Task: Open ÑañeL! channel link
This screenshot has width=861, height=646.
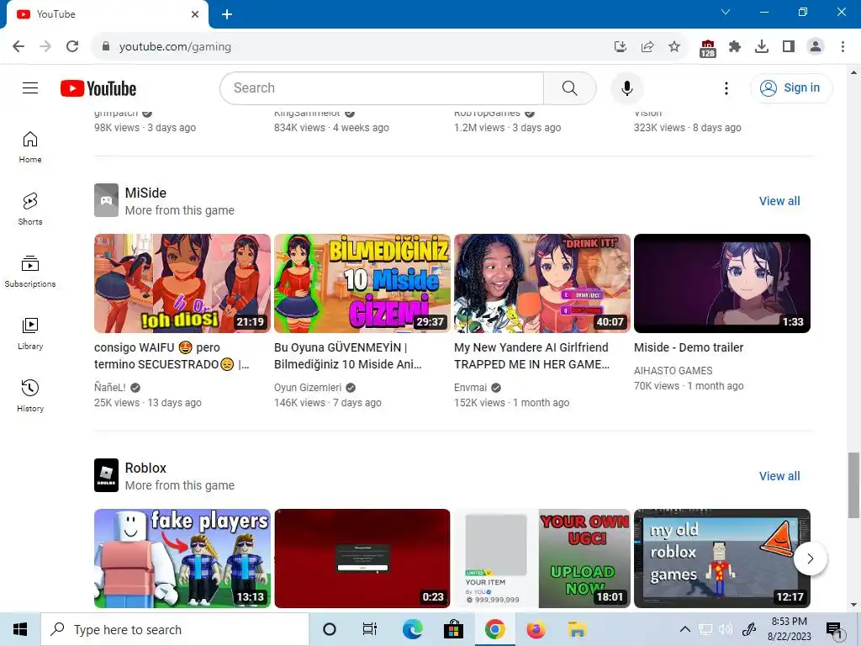Action: [110, 387]
